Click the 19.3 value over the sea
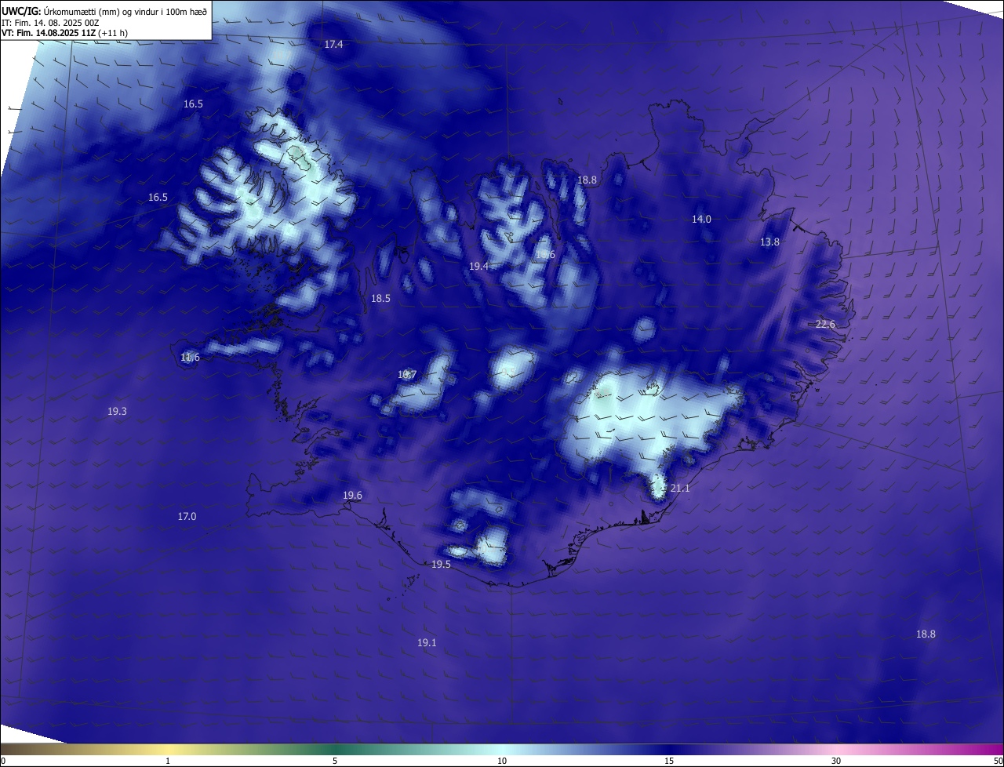The image size is (1004, 767). pos(117,412)
